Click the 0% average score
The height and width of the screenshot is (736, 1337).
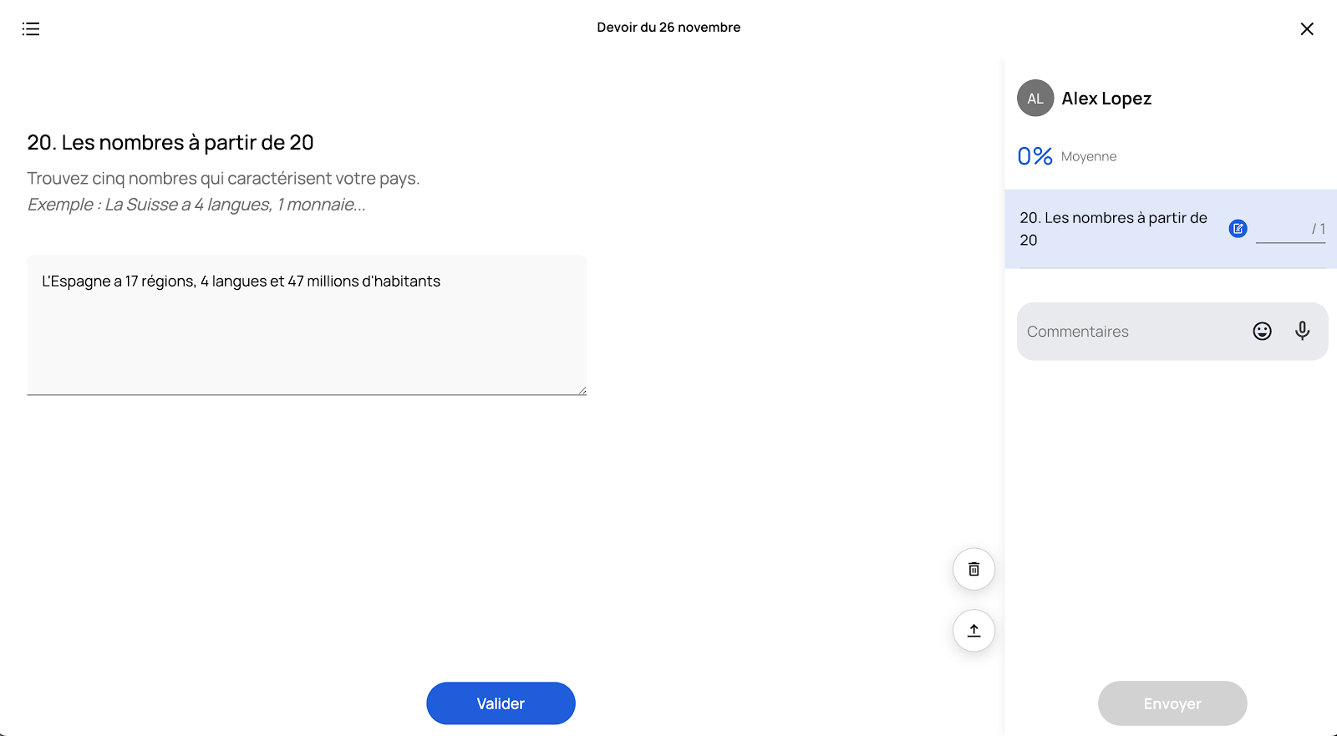click(1035, 156)
